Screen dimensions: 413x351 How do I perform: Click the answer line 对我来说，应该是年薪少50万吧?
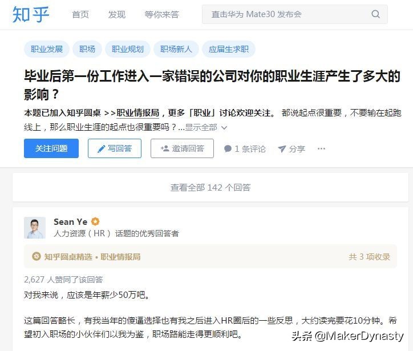click(87, 294)
